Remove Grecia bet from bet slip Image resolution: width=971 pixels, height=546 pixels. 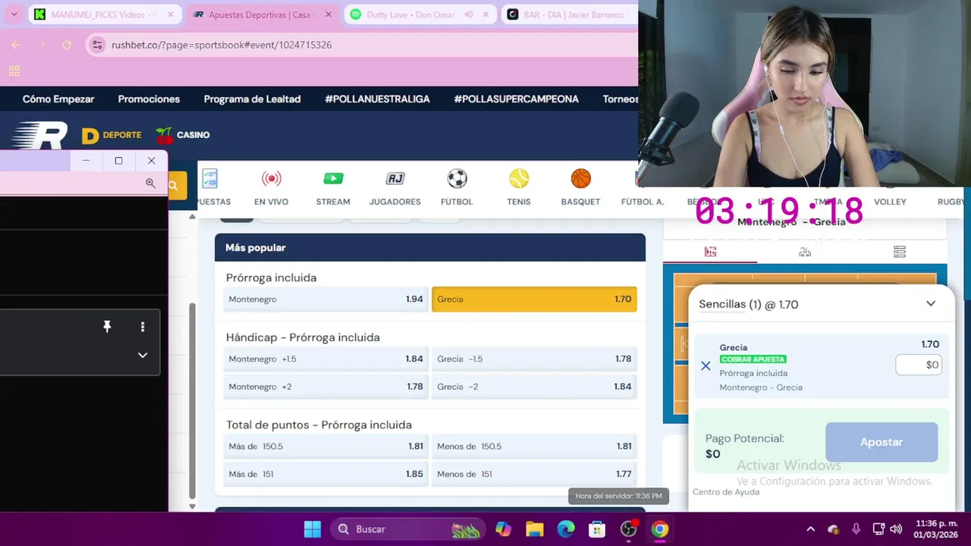pos(705,366)
